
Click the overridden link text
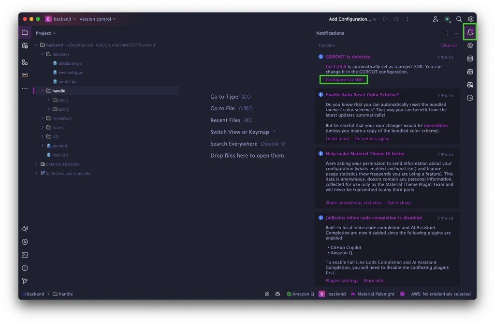[436, 125]
